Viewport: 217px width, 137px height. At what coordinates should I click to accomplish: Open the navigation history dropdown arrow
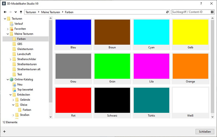[16, 12]
